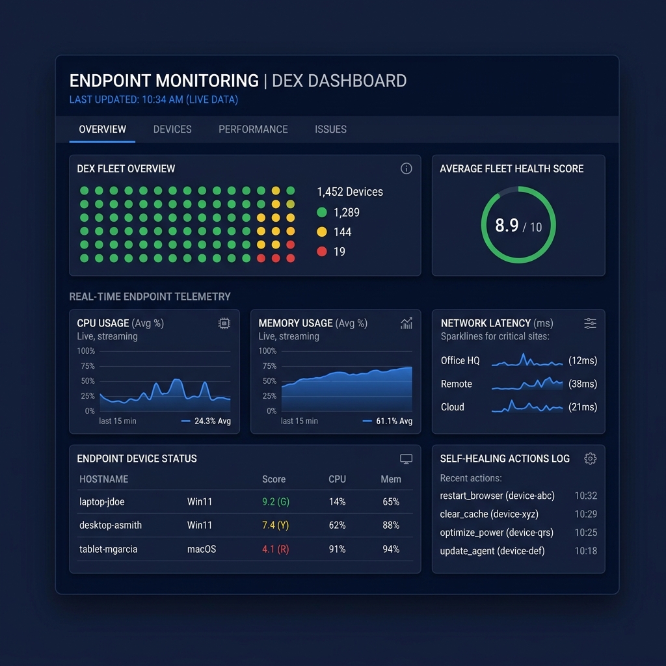666x666 pixels.
Task: Click the Last Updated 10:34 AM text
Action: tap(153, 100)
